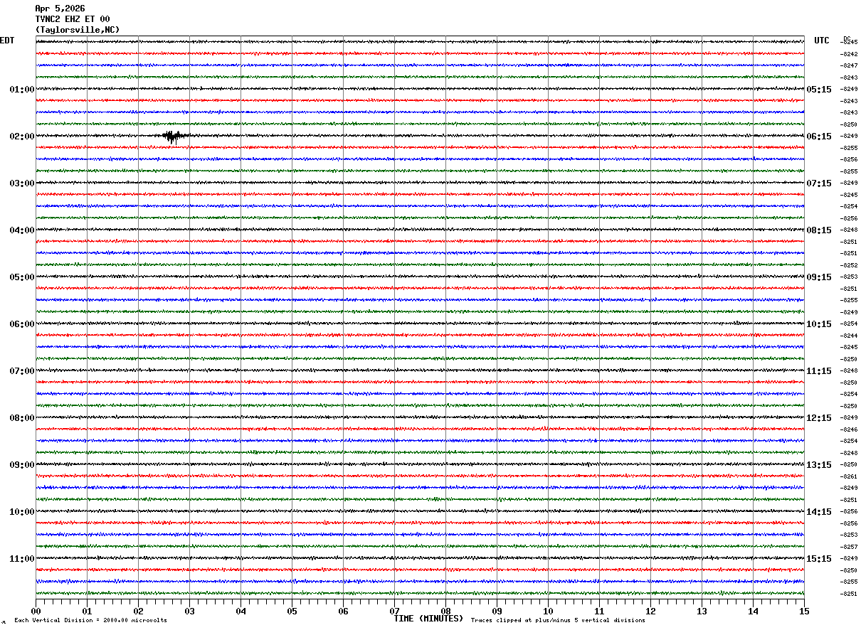Select the "05:00" EDT row label

pos(21,277)
